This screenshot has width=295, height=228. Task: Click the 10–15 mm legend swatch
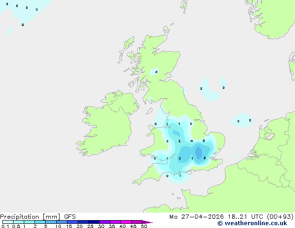tap(62, 222)
